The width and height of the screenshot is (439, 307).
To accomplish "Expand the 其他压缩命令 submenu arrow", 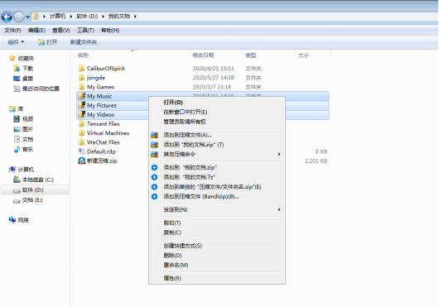I will pyautogui.click(x=279, y=154).
